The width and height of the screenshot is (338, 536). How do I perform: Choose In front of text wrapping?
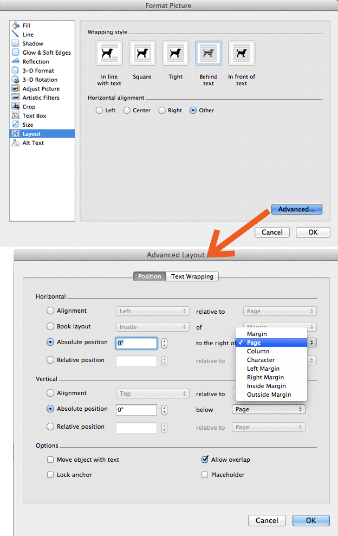(x=242, y=53)
